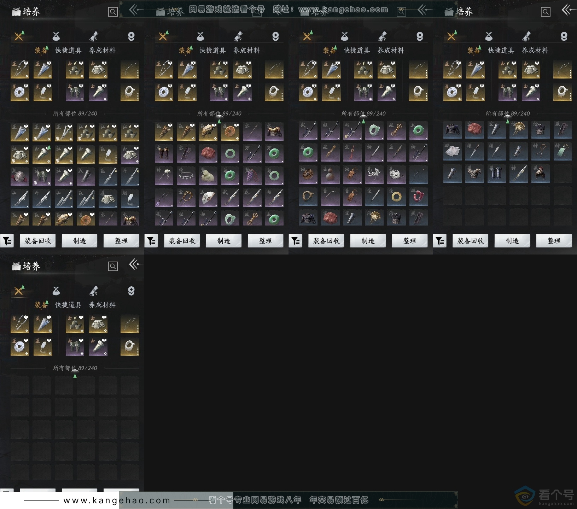Click the back arrow in the bottom-left 培养 panel
Screen dimensions: 577x509
coord(136,265)
